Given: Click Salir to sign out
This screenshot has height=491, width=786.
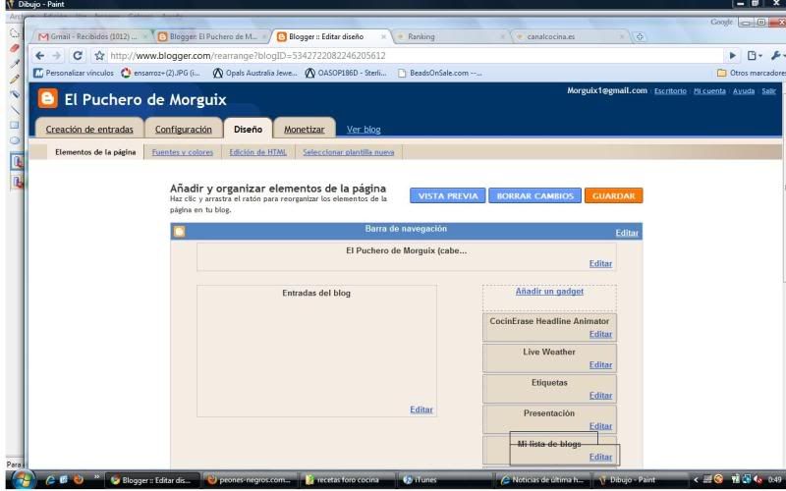Looking at the screenshot, I should 768,91.
